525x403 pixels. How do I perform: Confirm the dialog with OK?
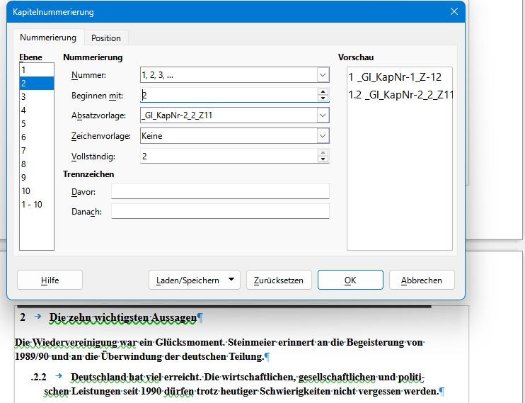[350, 280]
